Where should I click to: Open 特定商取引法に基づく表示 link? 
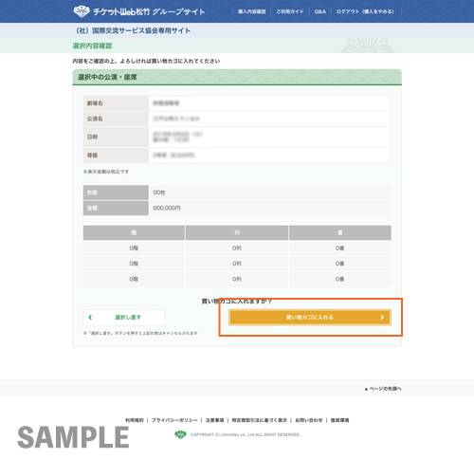click(x=260, y=420)
